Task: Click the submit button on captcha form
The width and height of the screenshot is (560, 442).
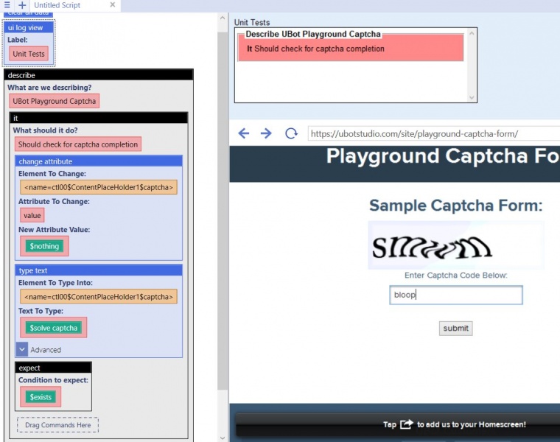Action: click(x=455, y=329)
